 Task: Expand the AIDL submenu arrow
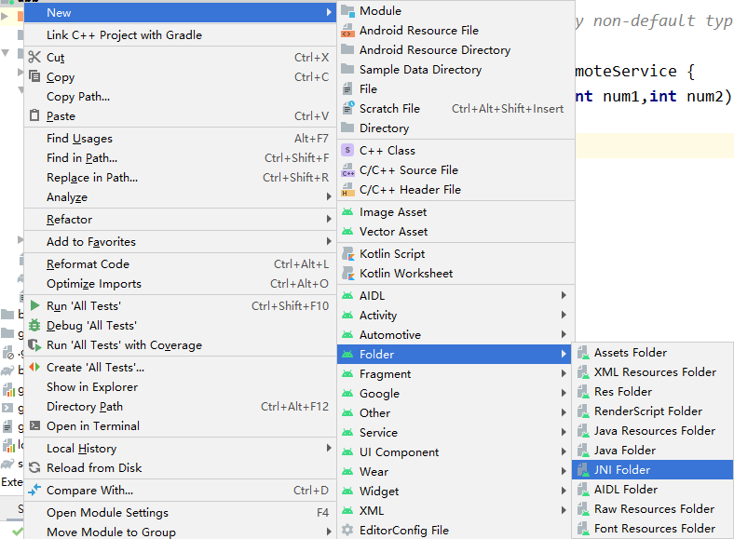[564, 295]
